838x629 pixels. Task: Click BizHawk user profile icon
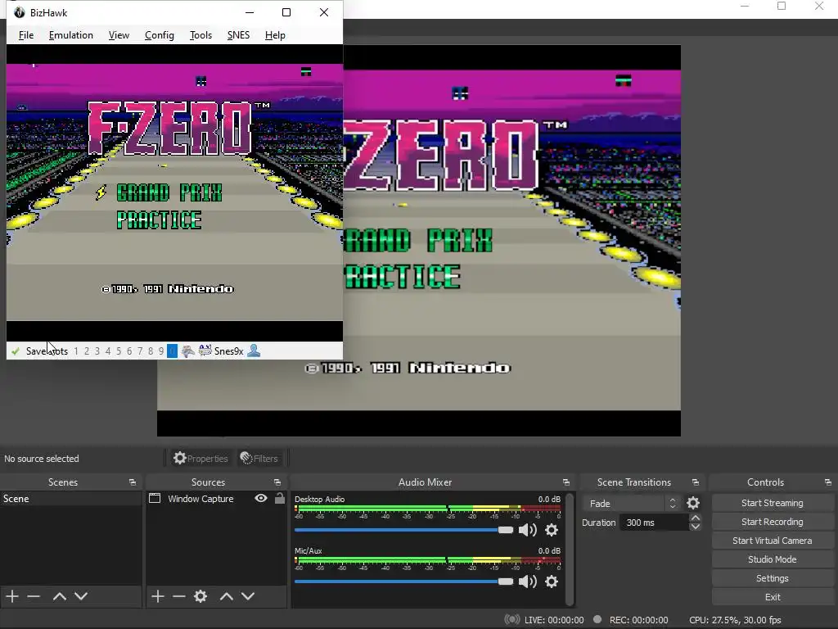click(255, 351)
